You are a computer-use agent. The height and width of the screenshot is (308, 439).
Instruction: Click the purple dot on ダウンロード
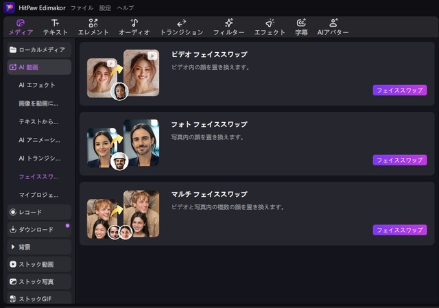[67, 226]
